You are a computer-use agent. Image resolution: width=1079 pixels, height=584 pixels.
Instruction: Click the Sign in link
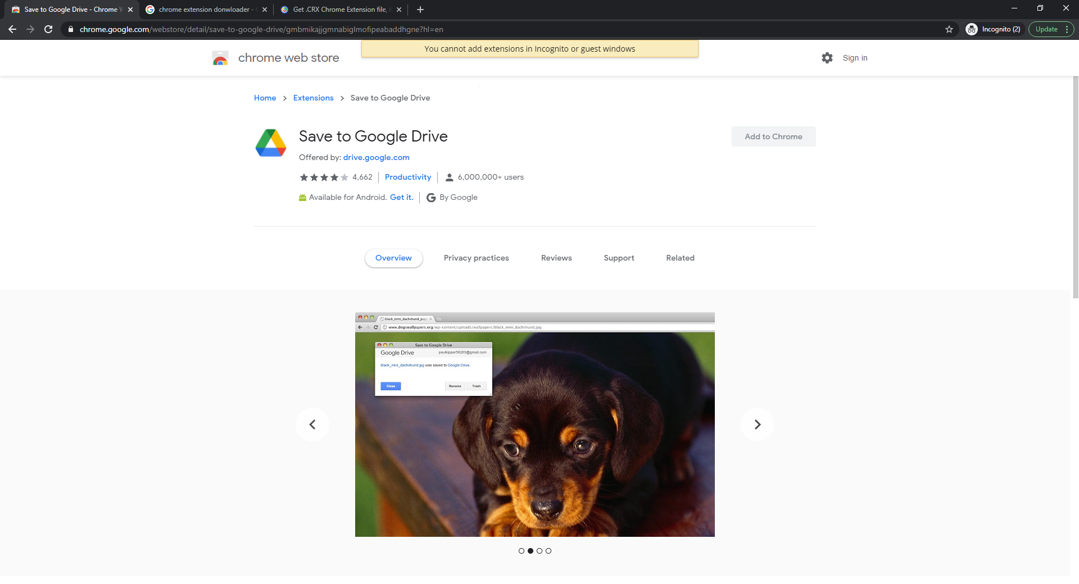pyautogui.click(x=855, y=58)
